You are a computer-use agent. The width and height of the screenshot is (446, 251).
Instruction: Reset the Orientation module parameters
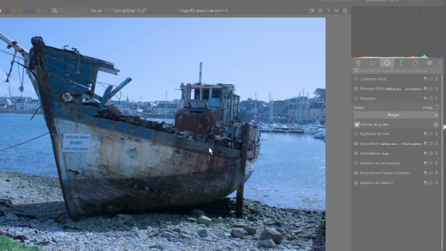click(431, 153)
